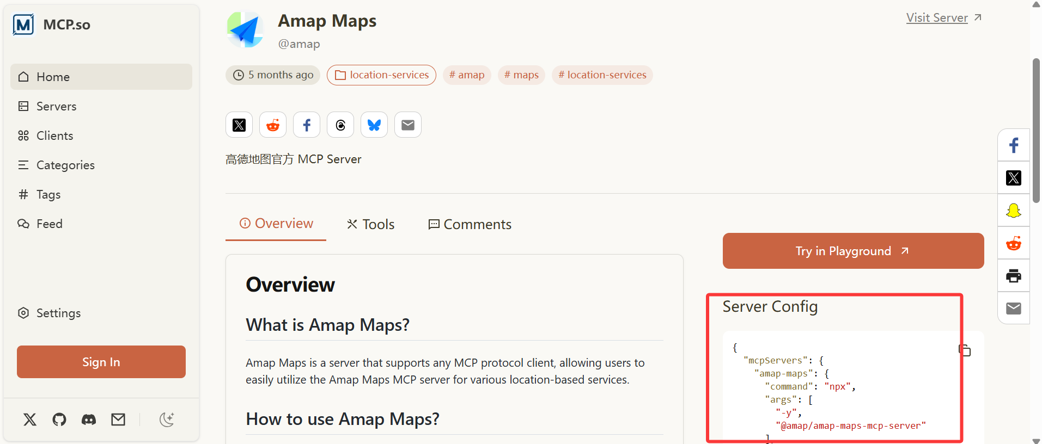
Task: Follow the Visit Server link
Action: tap(944, 17)
